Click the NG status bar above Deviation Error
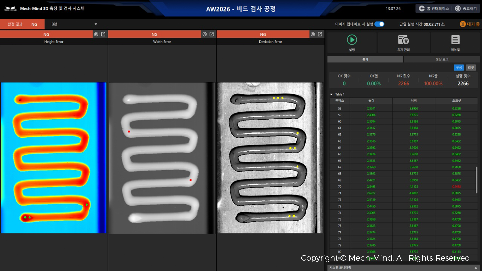 (263, 34)
